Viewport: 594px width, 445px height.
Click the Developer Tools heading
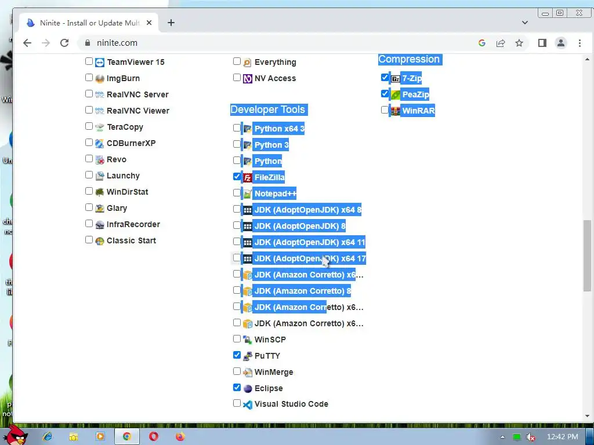[268, 110]
